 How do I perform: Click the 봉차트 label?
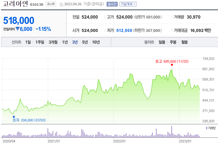149,42
